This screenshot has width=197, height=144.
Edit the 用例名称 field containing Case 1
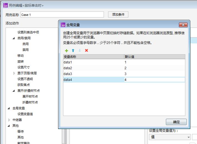pyautogui.click(x=62, y=14)
